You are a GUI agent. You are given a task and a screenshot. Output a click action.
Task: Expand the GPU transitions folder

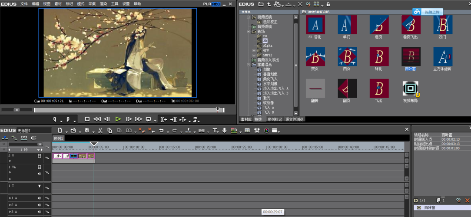(254, 50)
